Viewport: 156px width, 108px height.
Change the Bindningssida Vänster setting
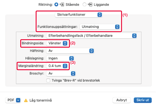(x=57, y=43)
